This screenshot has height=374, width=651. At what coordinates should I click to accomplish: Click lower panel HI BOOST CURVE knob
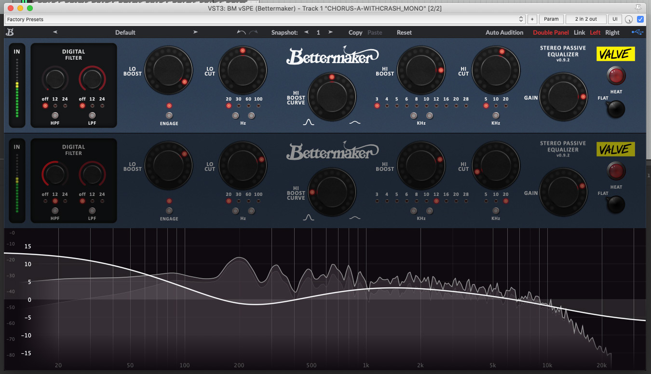click(332, 192)
